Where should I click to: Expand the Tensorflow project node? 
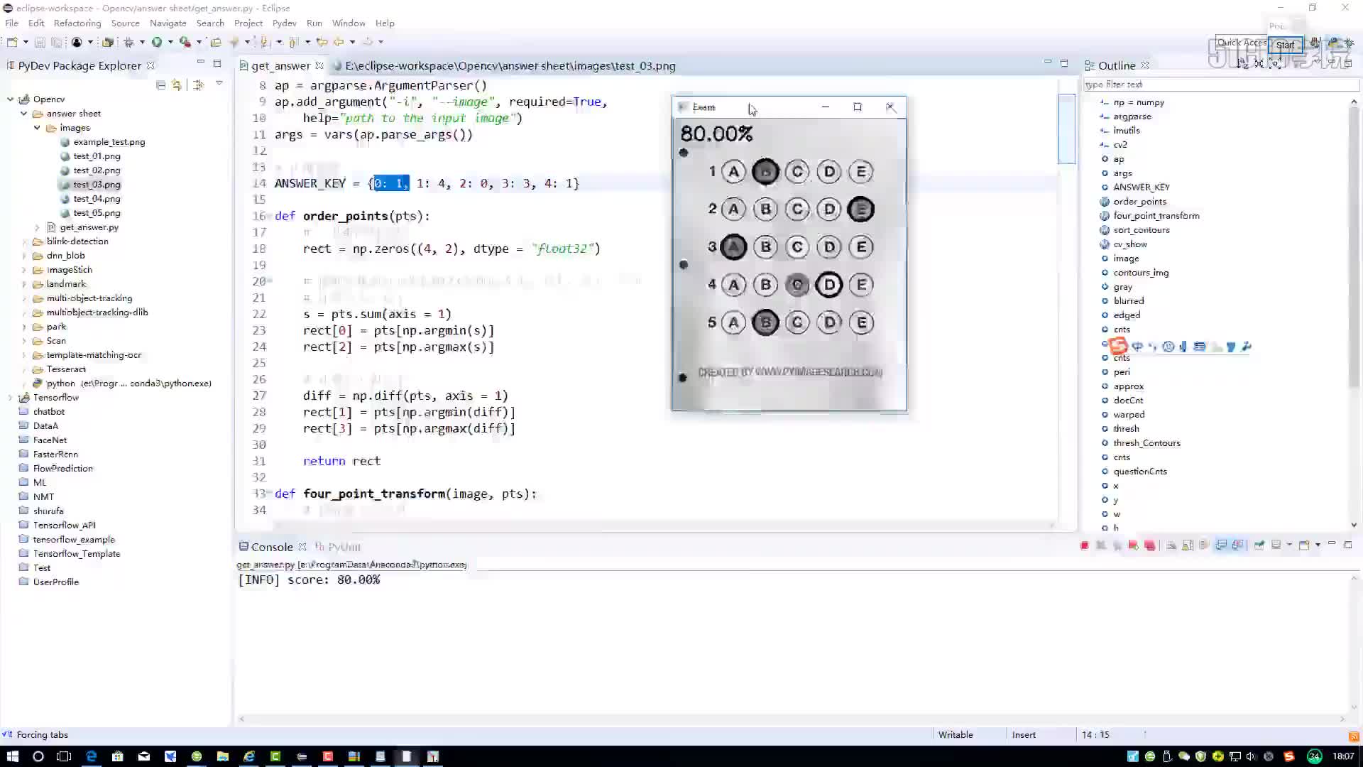tap(10, 398)
